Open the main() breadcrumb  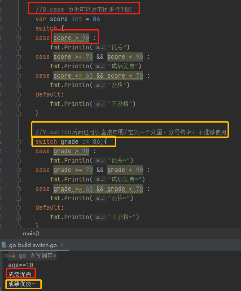(x=31, y=234)
